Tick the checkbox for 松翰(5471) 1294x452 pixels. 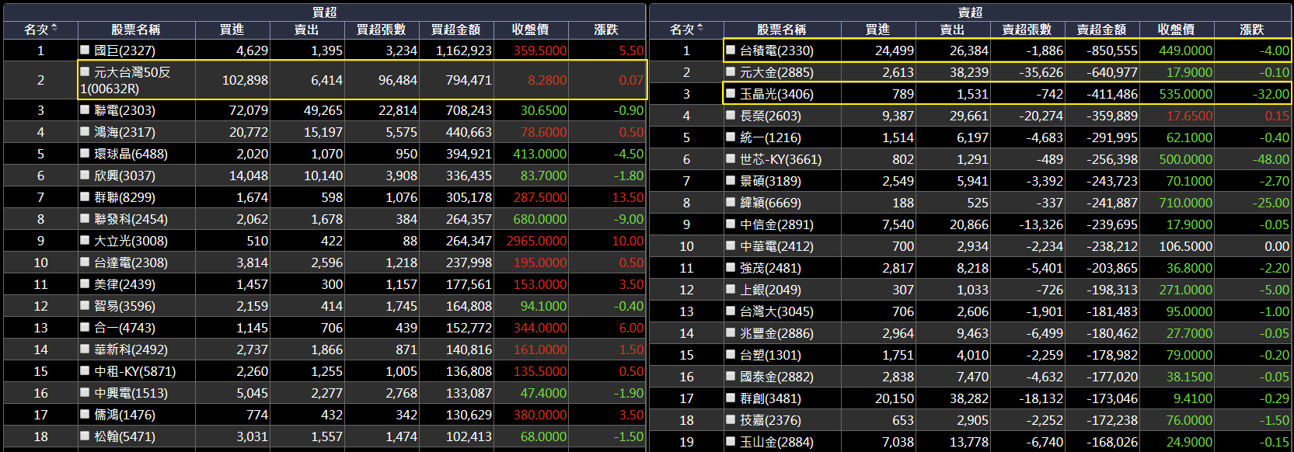point(85,436)
